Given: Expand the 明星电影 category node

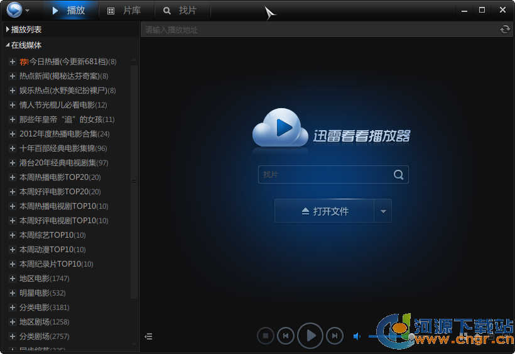Looking at the screenshot, I should (x=12, y=293).
